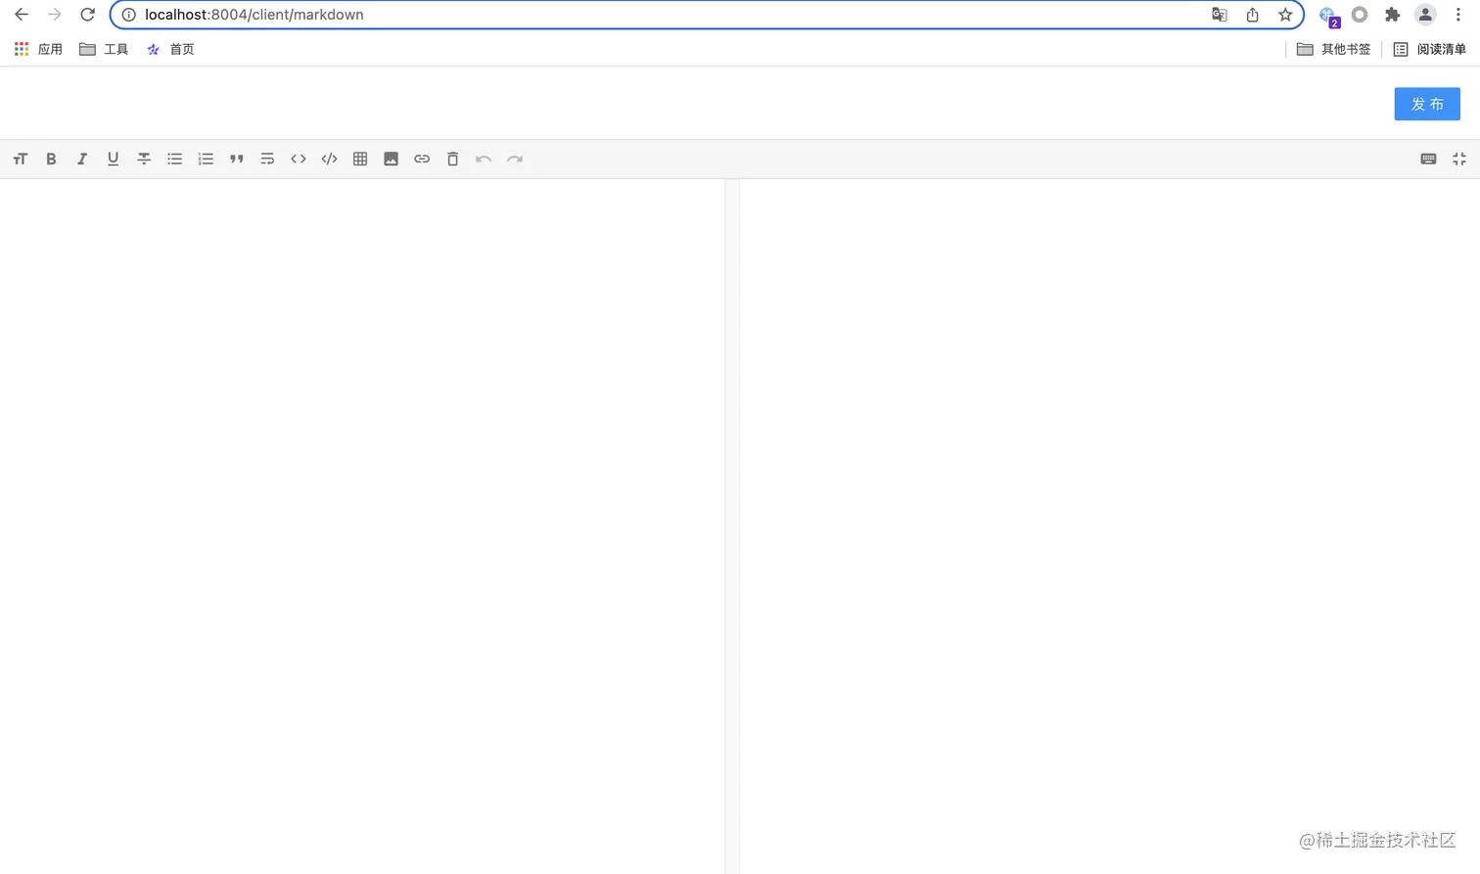Exit fullscreen mode in the editor
This screenshot has width=1480, height=874.
point(1459,159)
